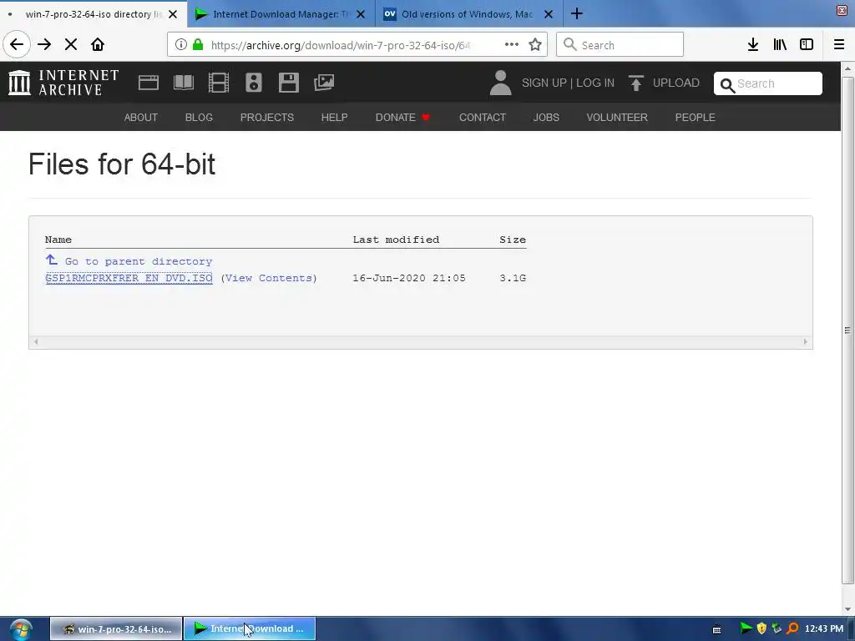Go to parent directory link
Viewport: 855px width, 641px height.
[x=139, y=261]
